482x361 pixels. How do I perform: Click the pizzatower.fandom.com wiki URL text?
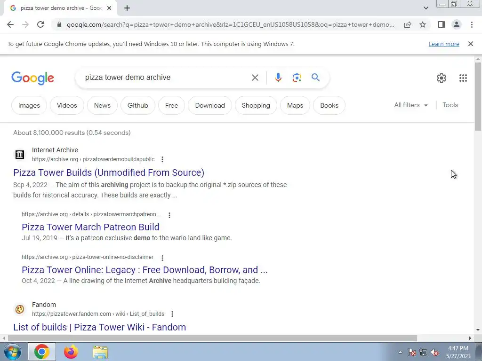(98, 314)
